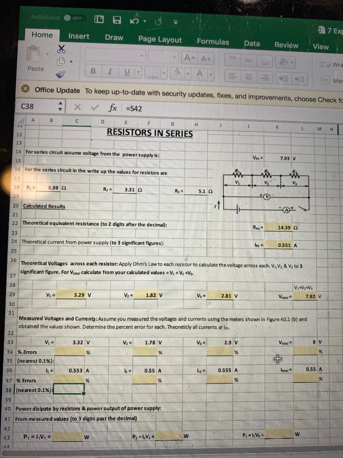Viewport: 343px width, 458px height.
Task: Switch to the Page Layout tab
Action: [160, 39]
